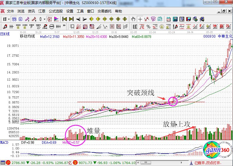
Task: Click the save floppy disk icon
Action: tap(189, 19)
